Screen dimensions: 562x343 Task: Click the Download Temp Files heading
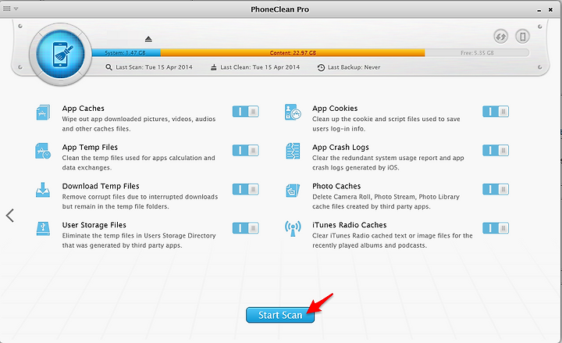101,186
